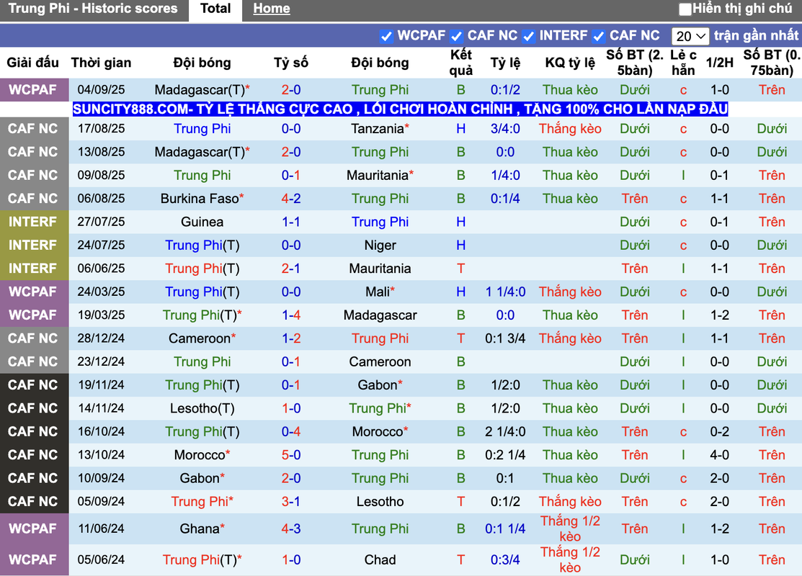
Task: Open the 0-0 score on 17/08/25
Action: coord(291,129)
